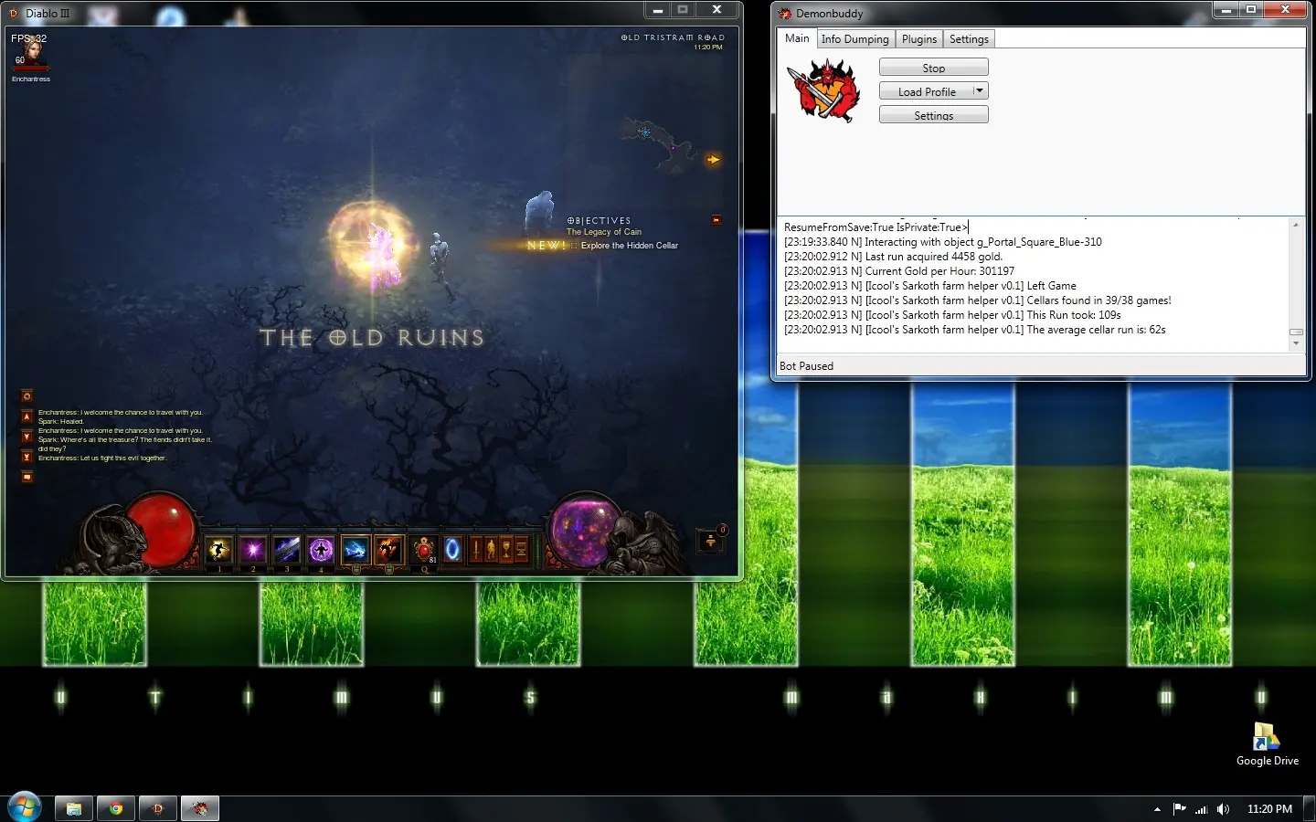Image resolution: width=1316 pixels, height=822 pixels.
Task: Click the Action Center flag icon
Action: tap(1179, 809)
